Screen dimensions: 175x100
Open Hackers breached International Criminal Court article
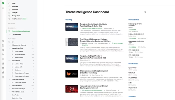point(94,87)
